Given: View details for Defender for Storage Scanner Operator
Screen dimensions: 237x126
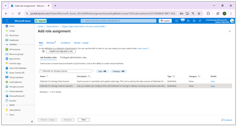Looking at the screenshot, I should coord(213,86).
